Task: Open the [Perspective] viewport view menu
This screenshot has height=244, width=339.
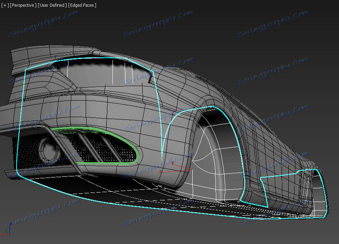Action: click(x=23, y=5)
